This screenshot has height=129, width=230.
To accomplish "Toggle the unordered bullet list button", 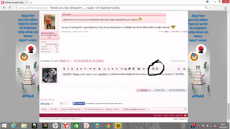I will tap(104, 69).
